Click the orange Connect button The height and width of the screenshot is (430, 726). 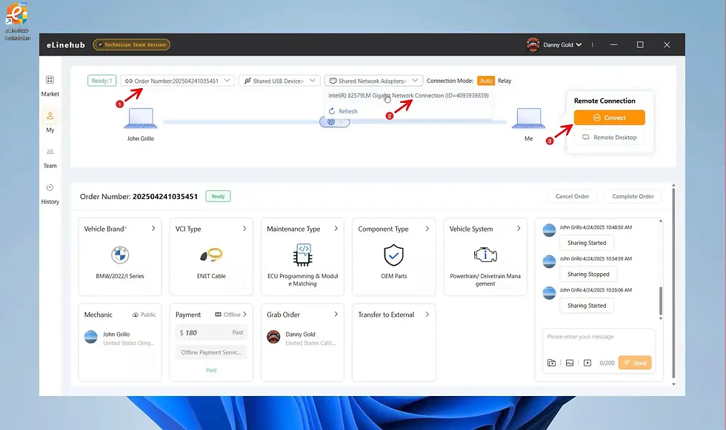point(609,118)
